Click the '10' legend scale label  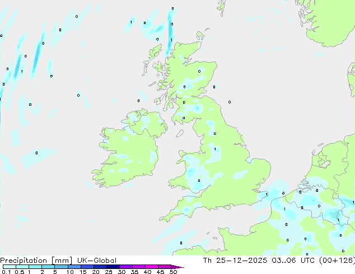click(70, 272)
